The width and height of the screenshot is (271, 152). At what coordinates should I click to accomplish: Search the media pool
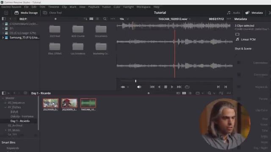click(x=209, y=93)
